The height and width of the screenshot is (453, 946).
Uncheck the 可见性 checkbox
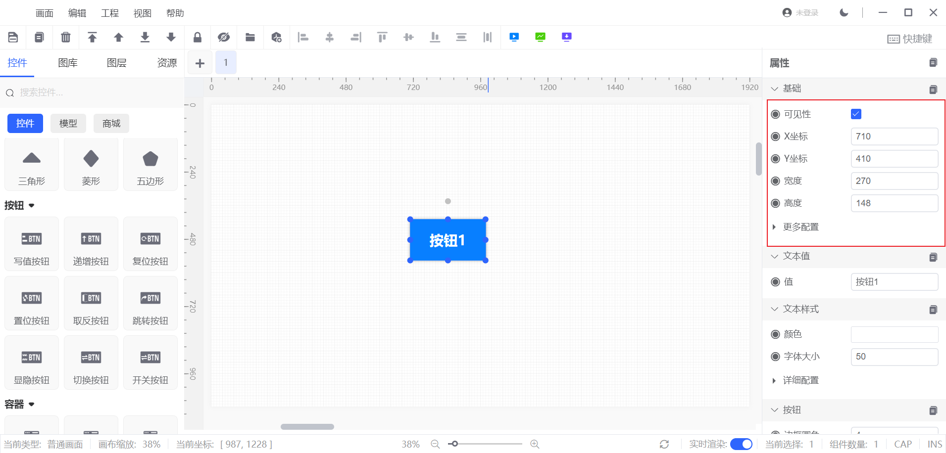[x=856, y=114]
